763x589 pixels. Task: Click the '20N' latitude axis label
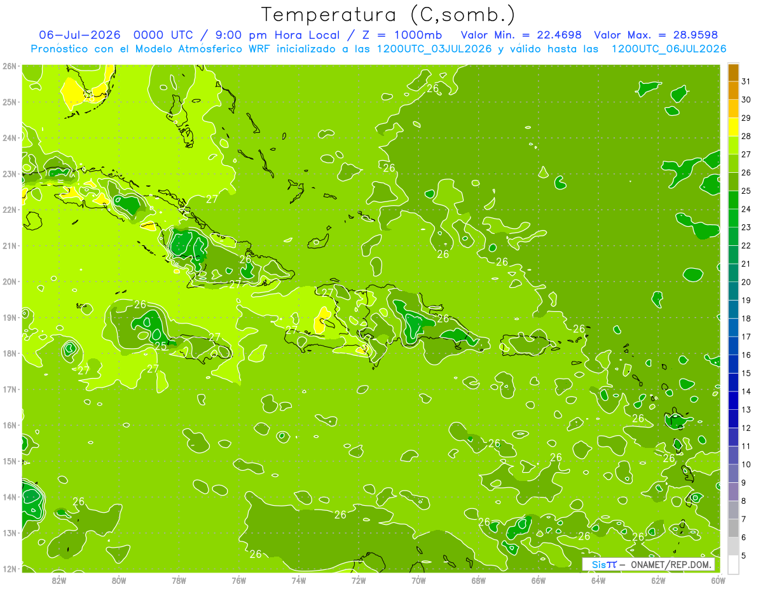10,281
